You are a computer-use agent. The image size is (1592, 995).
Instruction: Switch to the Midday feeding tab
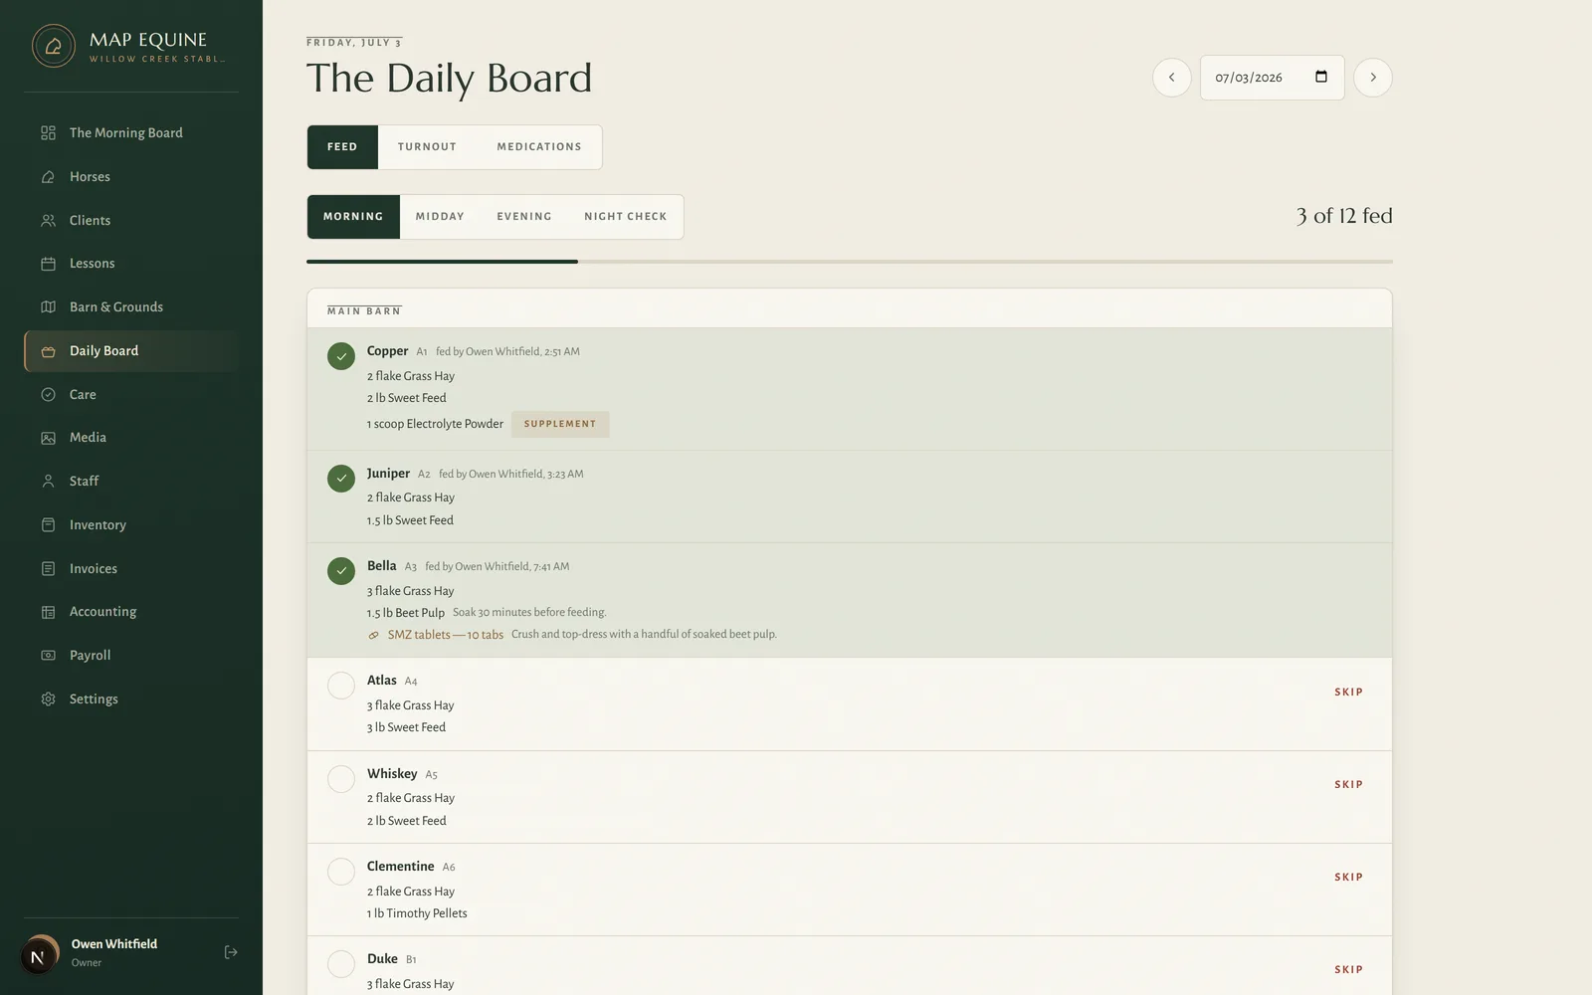click(440, 217)
